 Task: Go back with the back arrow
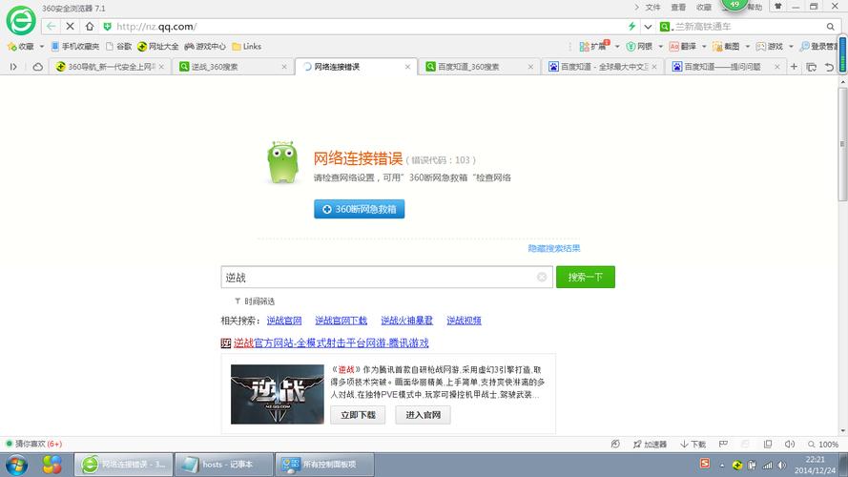pos(51,26)
